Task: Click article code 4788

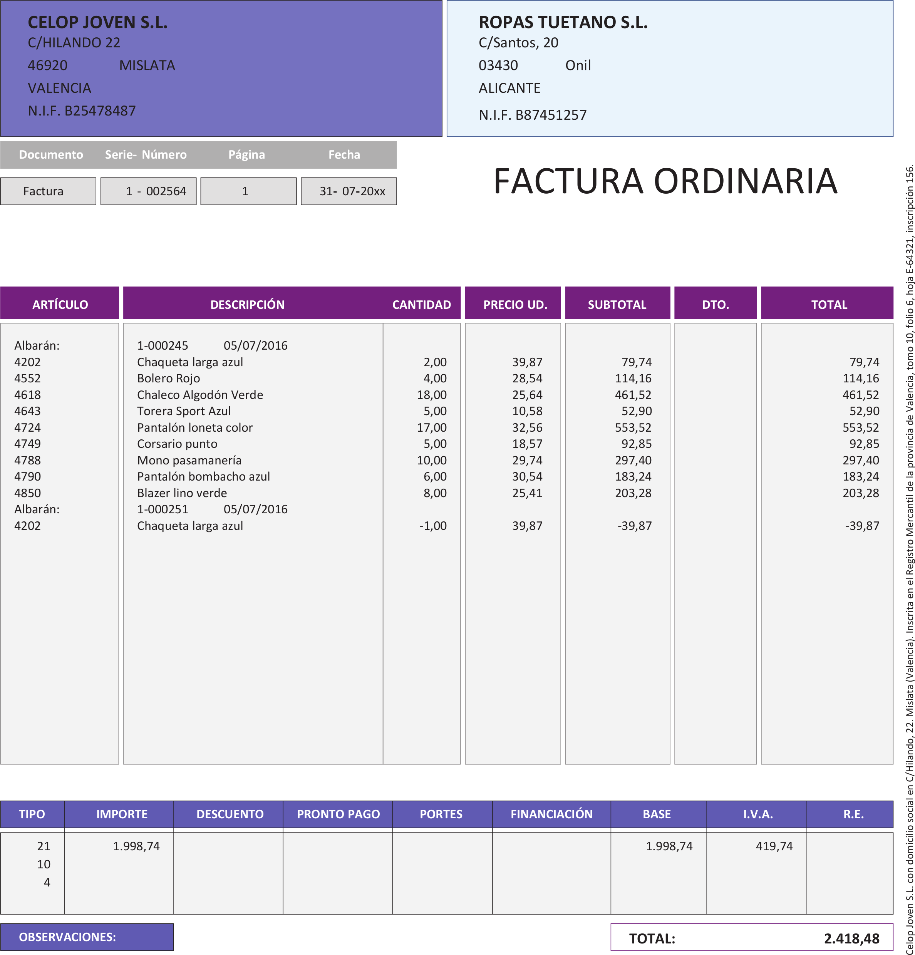Action: click(27, 460)
